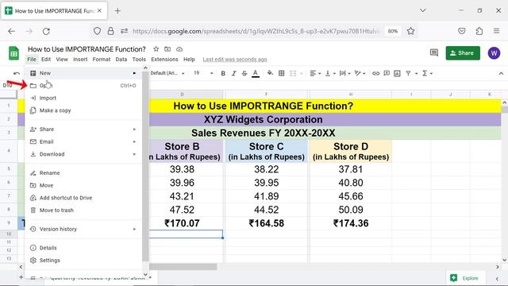
Task: Insert a comment using the toolbar icon
Action: (x=387, y=73)
